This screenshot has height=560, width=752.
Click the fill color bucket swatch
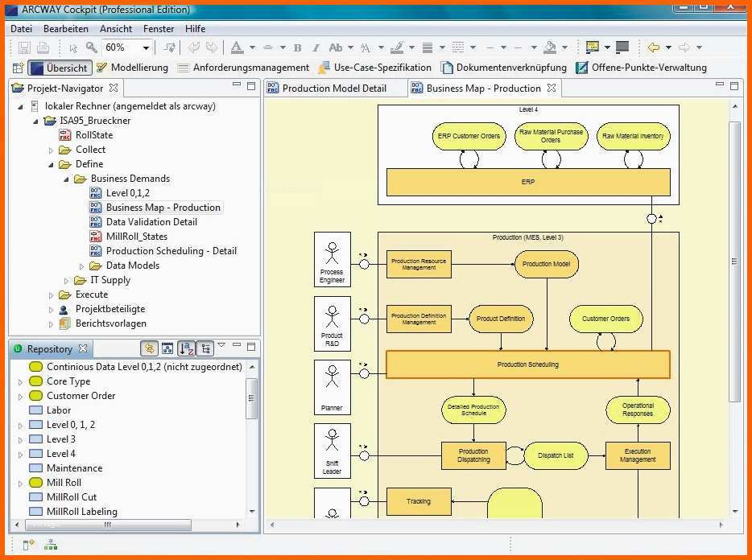coord(550,47)
